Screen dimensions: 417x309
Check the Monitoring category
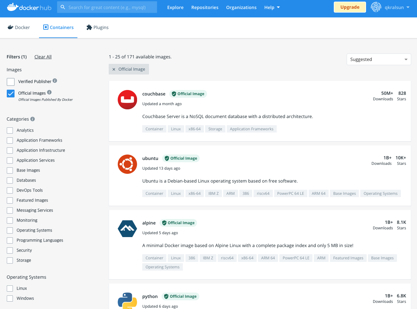click(x=10, y=220)
